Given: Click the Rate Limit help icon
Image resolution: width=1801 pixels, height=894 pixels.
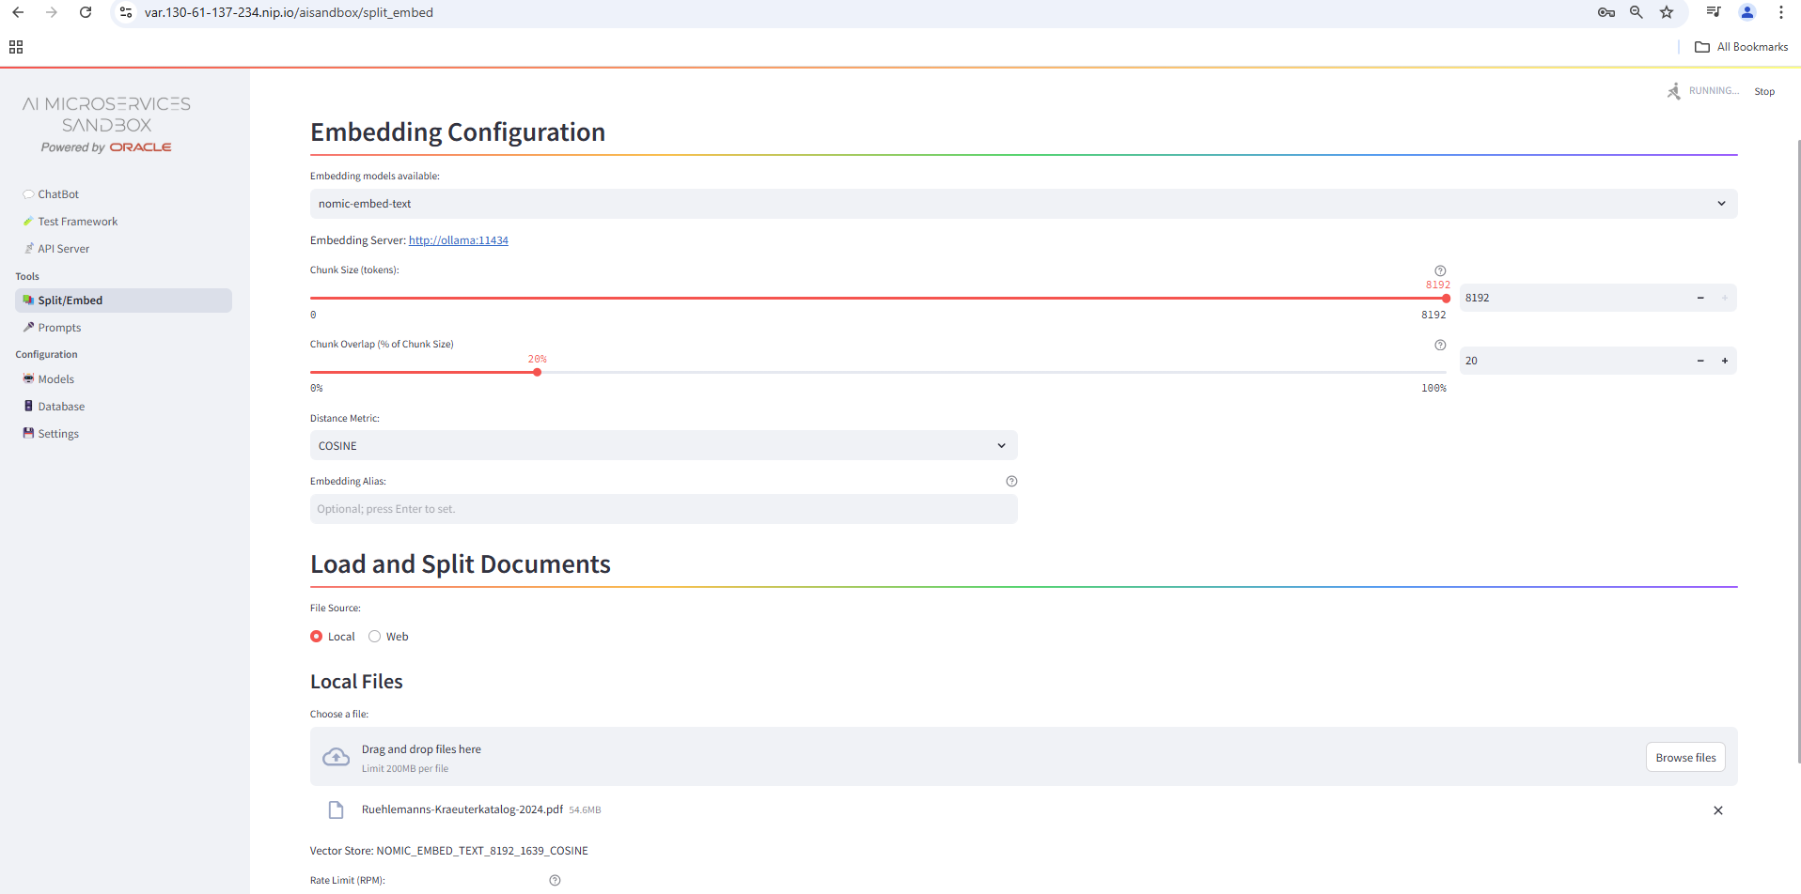Looking at the screenshot, I should point(555,880).
